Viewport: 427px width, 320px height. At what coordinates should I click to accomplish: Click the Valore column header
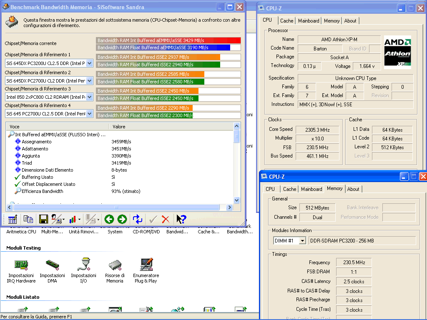pyautogui.click(x=171, y=127)
